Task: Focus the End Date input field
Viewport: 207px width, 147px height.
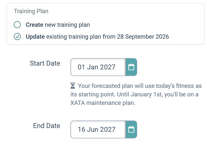Action: tap(98, 129)
